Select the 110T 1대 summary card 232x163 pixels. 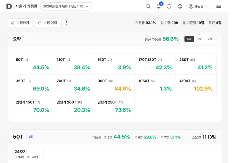73,64
